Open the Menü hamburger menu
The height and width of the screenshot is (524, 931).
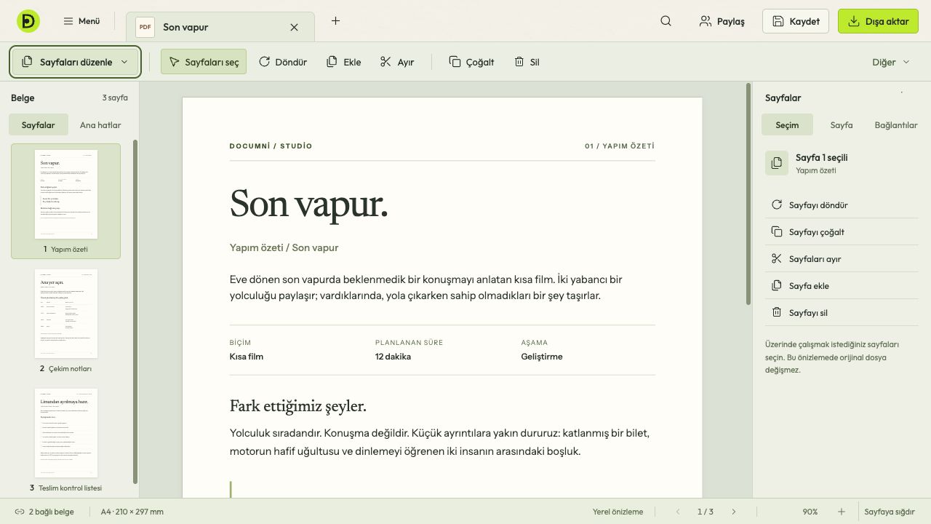click(x=81, y=21)
